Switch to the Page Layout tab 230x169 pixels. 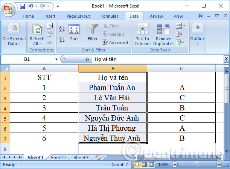pyautogui.click(x=78, y=16)
